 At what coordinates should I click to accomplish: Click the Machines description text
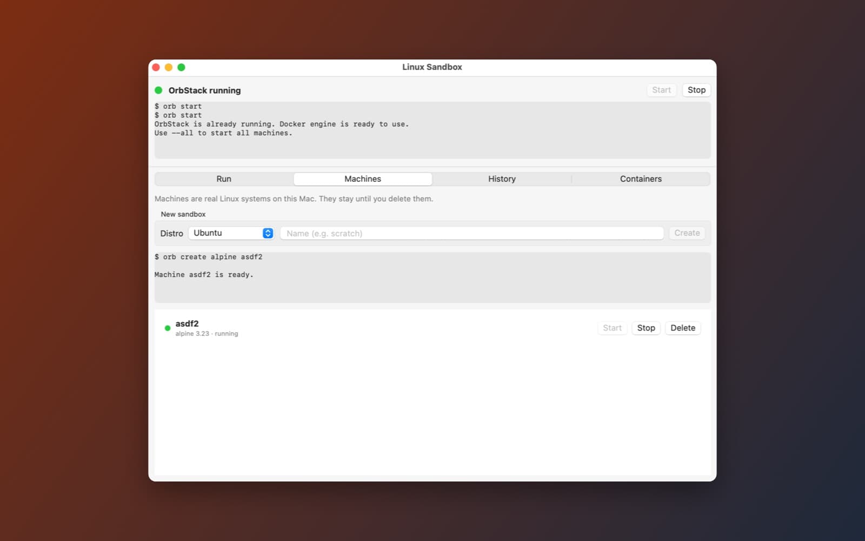(294, 199)
